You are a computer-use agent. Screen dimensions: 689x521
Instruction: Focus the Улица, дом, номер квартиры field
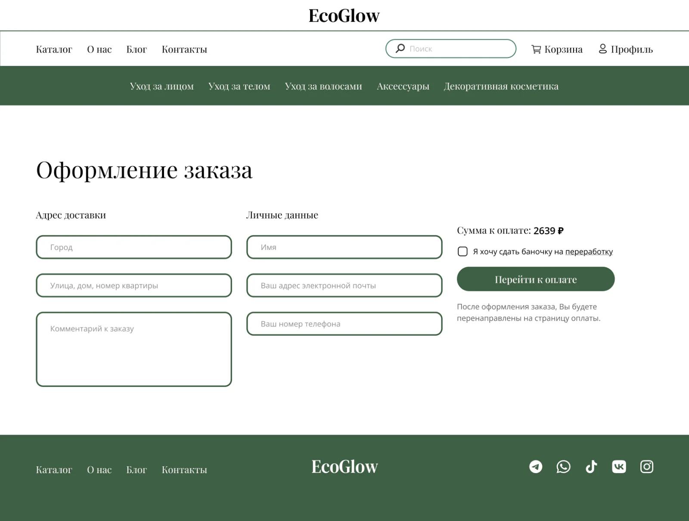click(134, 285)
